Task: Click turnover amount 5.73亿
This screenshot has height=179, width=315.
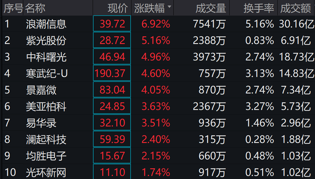Action: coord(296,106)
